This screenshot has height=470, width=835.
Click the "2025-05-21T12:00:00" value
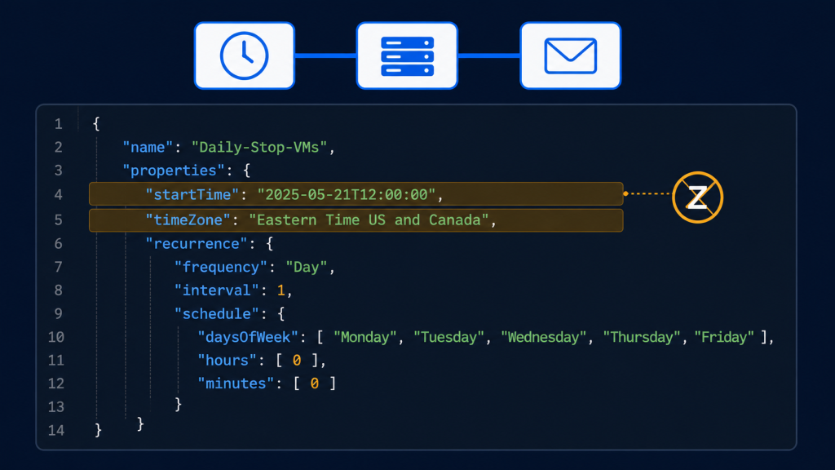[347, 194]
